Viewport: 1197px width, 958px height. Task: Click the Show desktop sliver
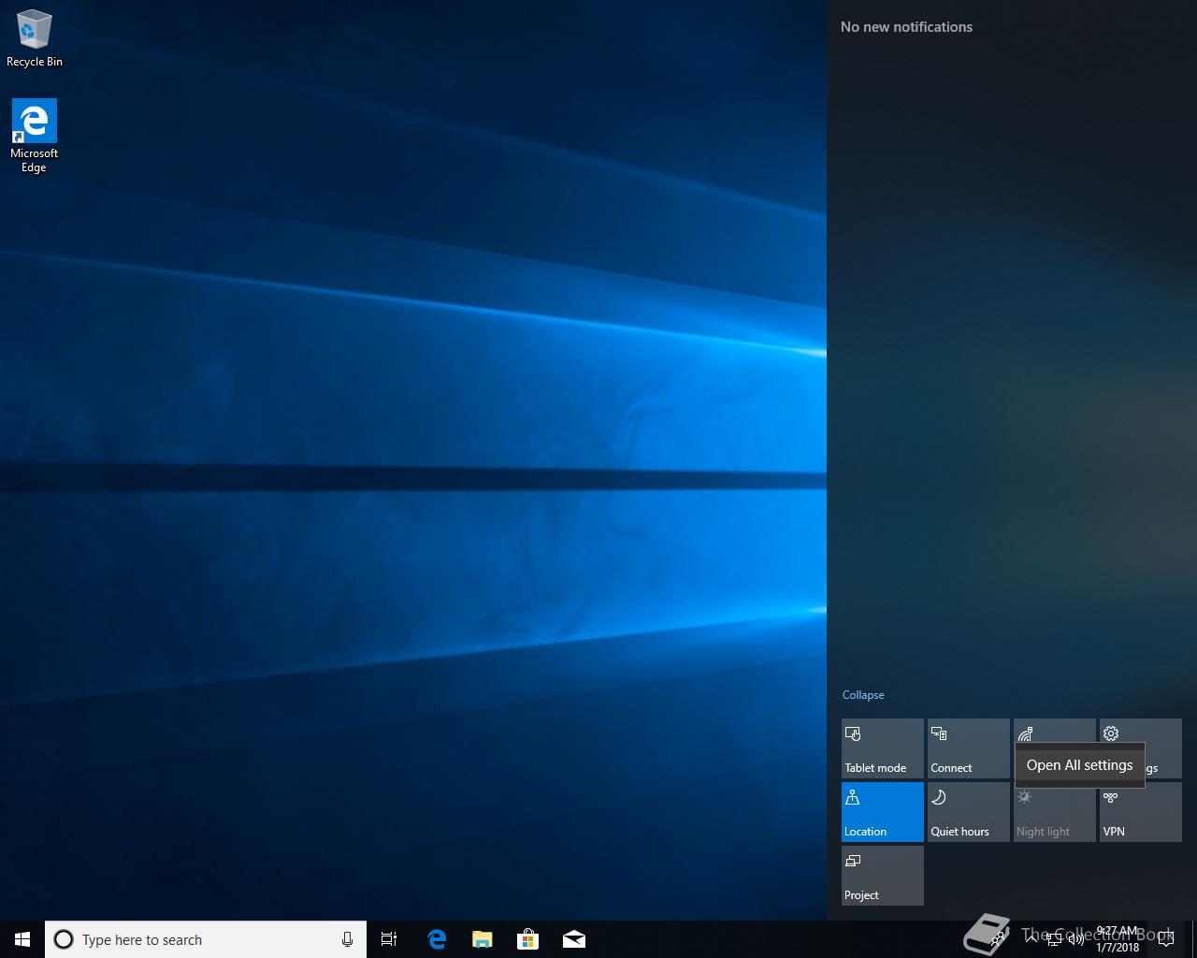tap(1194, 939)
